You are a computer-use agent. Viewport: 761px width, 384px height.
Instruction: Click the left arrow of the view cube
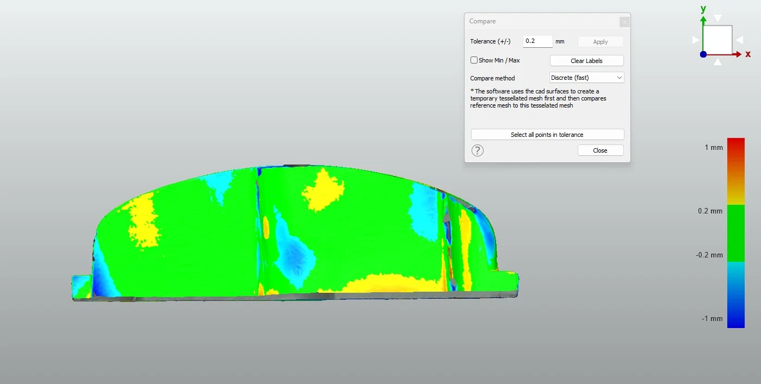coord(696,40)
